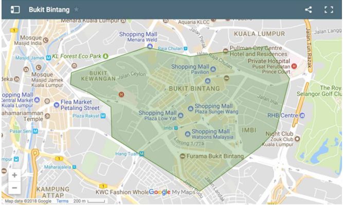Image resolution: width=343 pixels, height=205 pixels.
Task: Click the BUKIT KEWANGAN area label
Action: pos(98,76)
